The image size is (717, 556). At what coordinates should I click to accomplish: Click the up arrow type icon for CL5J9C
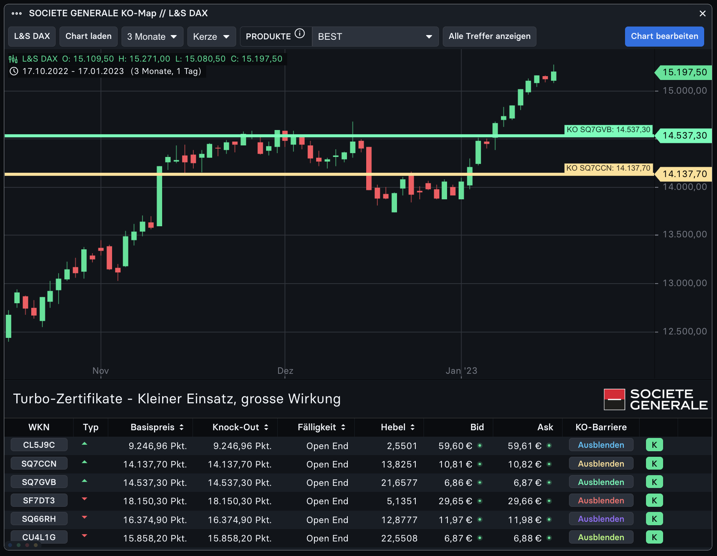tap(84, 444)
